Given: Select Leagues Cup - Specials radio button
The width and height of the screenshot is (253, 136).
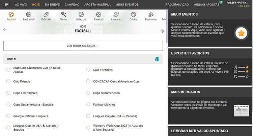Looking at the screenshot, I should (8, 128).
